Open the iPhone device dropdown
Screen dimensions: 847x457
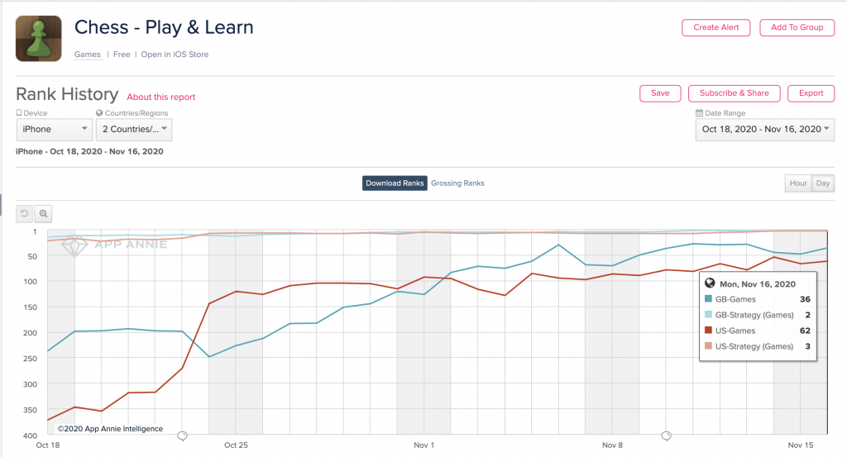click(x=55, y=130)
